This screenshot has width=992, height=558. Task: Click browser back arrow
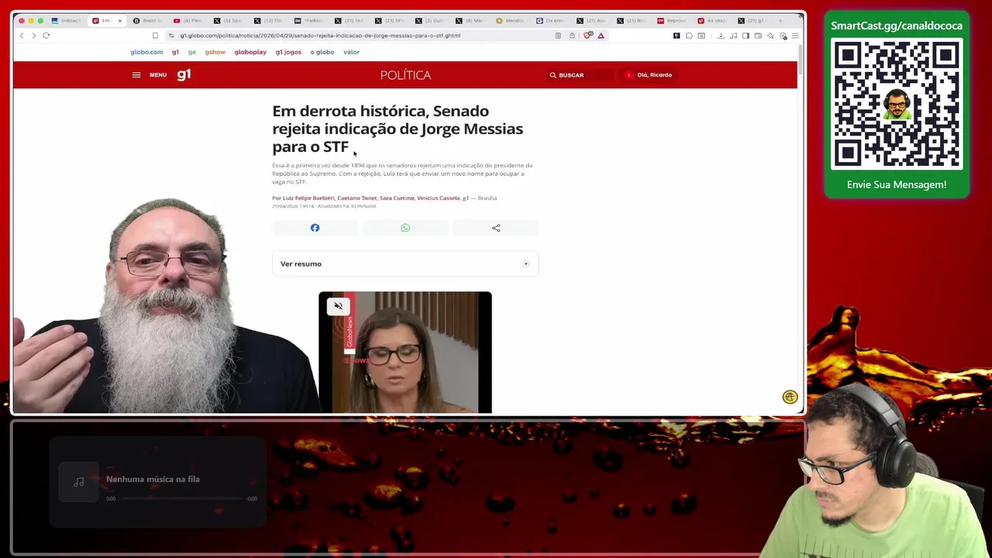[22, 36]
